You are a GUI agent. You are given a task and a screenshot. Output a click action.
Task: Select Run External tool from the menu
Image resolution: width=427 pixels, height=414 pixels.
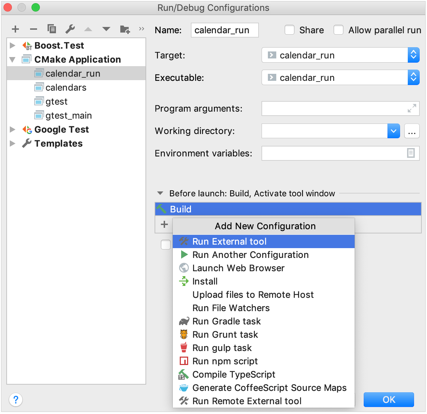pyautogui.click(x=229, y=241)
